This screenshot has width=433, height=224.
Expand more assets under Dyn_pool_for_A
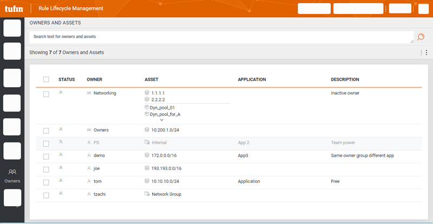point(162,120)
